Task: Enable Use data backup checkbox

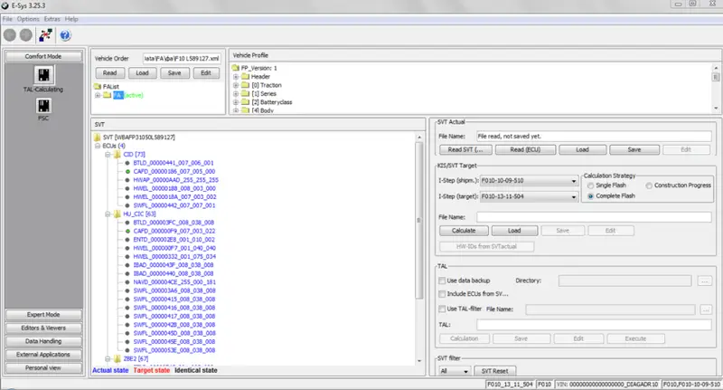Action: (x=442, y=281)
